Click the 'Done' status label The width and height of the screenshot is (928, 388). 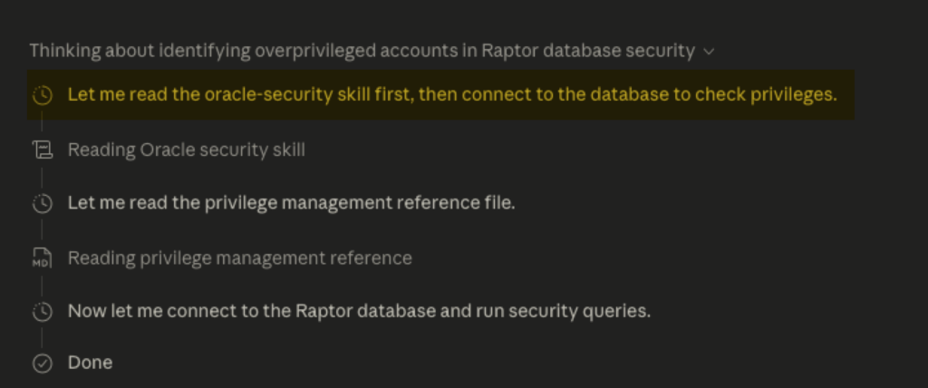coord(90,363)
